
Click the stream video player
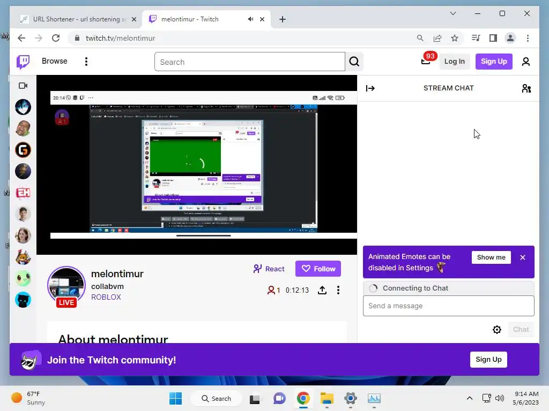pyautogui.click(x=197, y=165)
